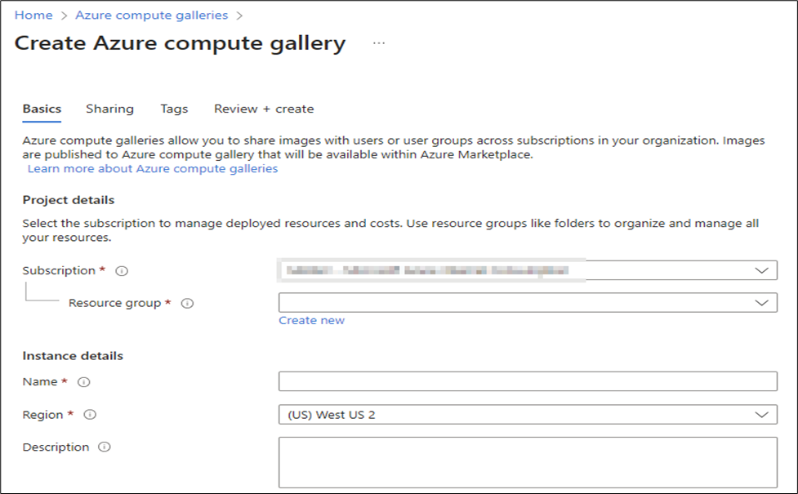Click inside the Description text area
The height and width of the screenshot is (494, 798).
(x=528, y=462)
